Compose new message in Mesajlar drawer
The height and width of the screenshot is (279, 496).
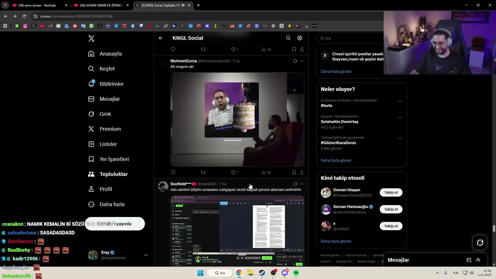[x=469, y=260]
